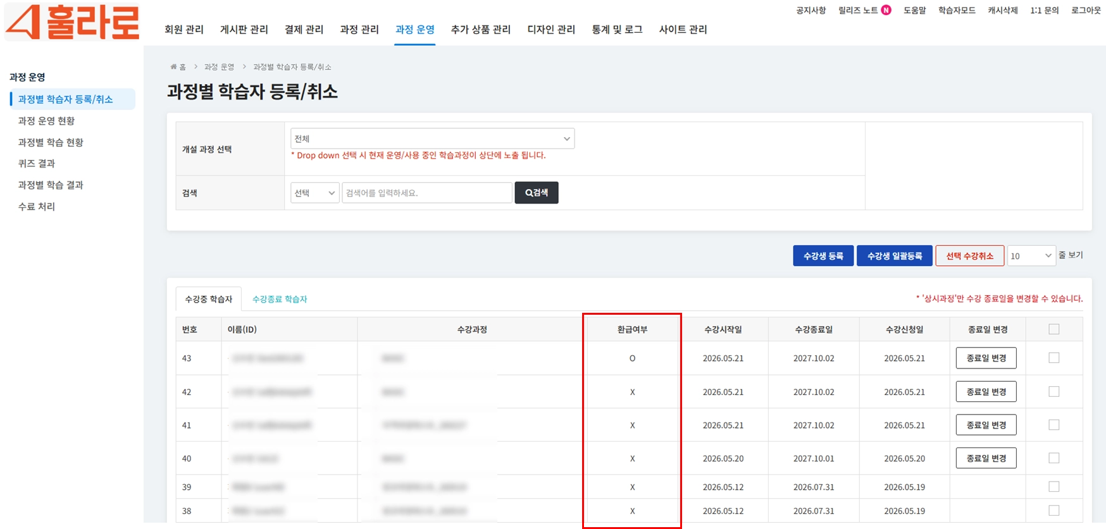
Task: Open the 개설 과정 선택 dropdown
Action: pos(432,138)
